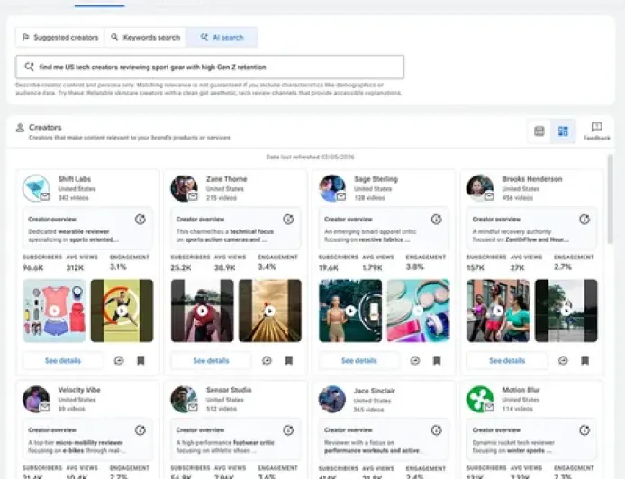Click the creators list vertical scrollbar
This screenshot has width=625, height=479.
(x=610, y=199)
